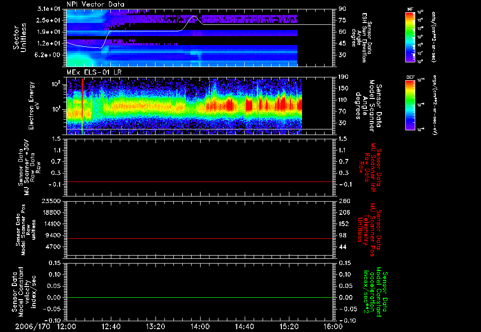481x332 pixels.
Task: Click the 9400 scanner position tick label
Action: [54, 235]
